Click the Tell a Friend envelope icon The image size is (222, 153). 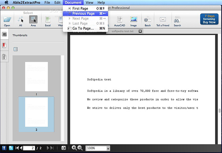(x=163, y=20)
